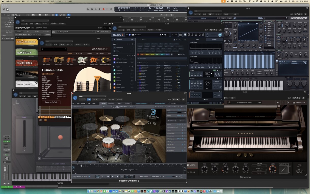Solo the kick with the S button

pyautogui.click(x=183, y=113)
